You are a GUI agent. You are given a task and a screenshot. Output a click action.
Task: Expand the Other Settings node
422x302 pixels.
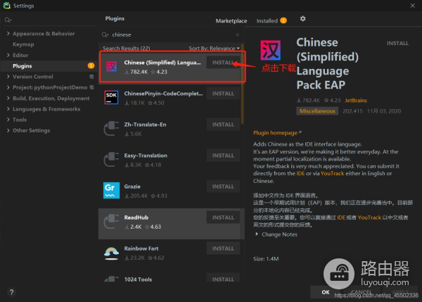[x=8, y=130]
